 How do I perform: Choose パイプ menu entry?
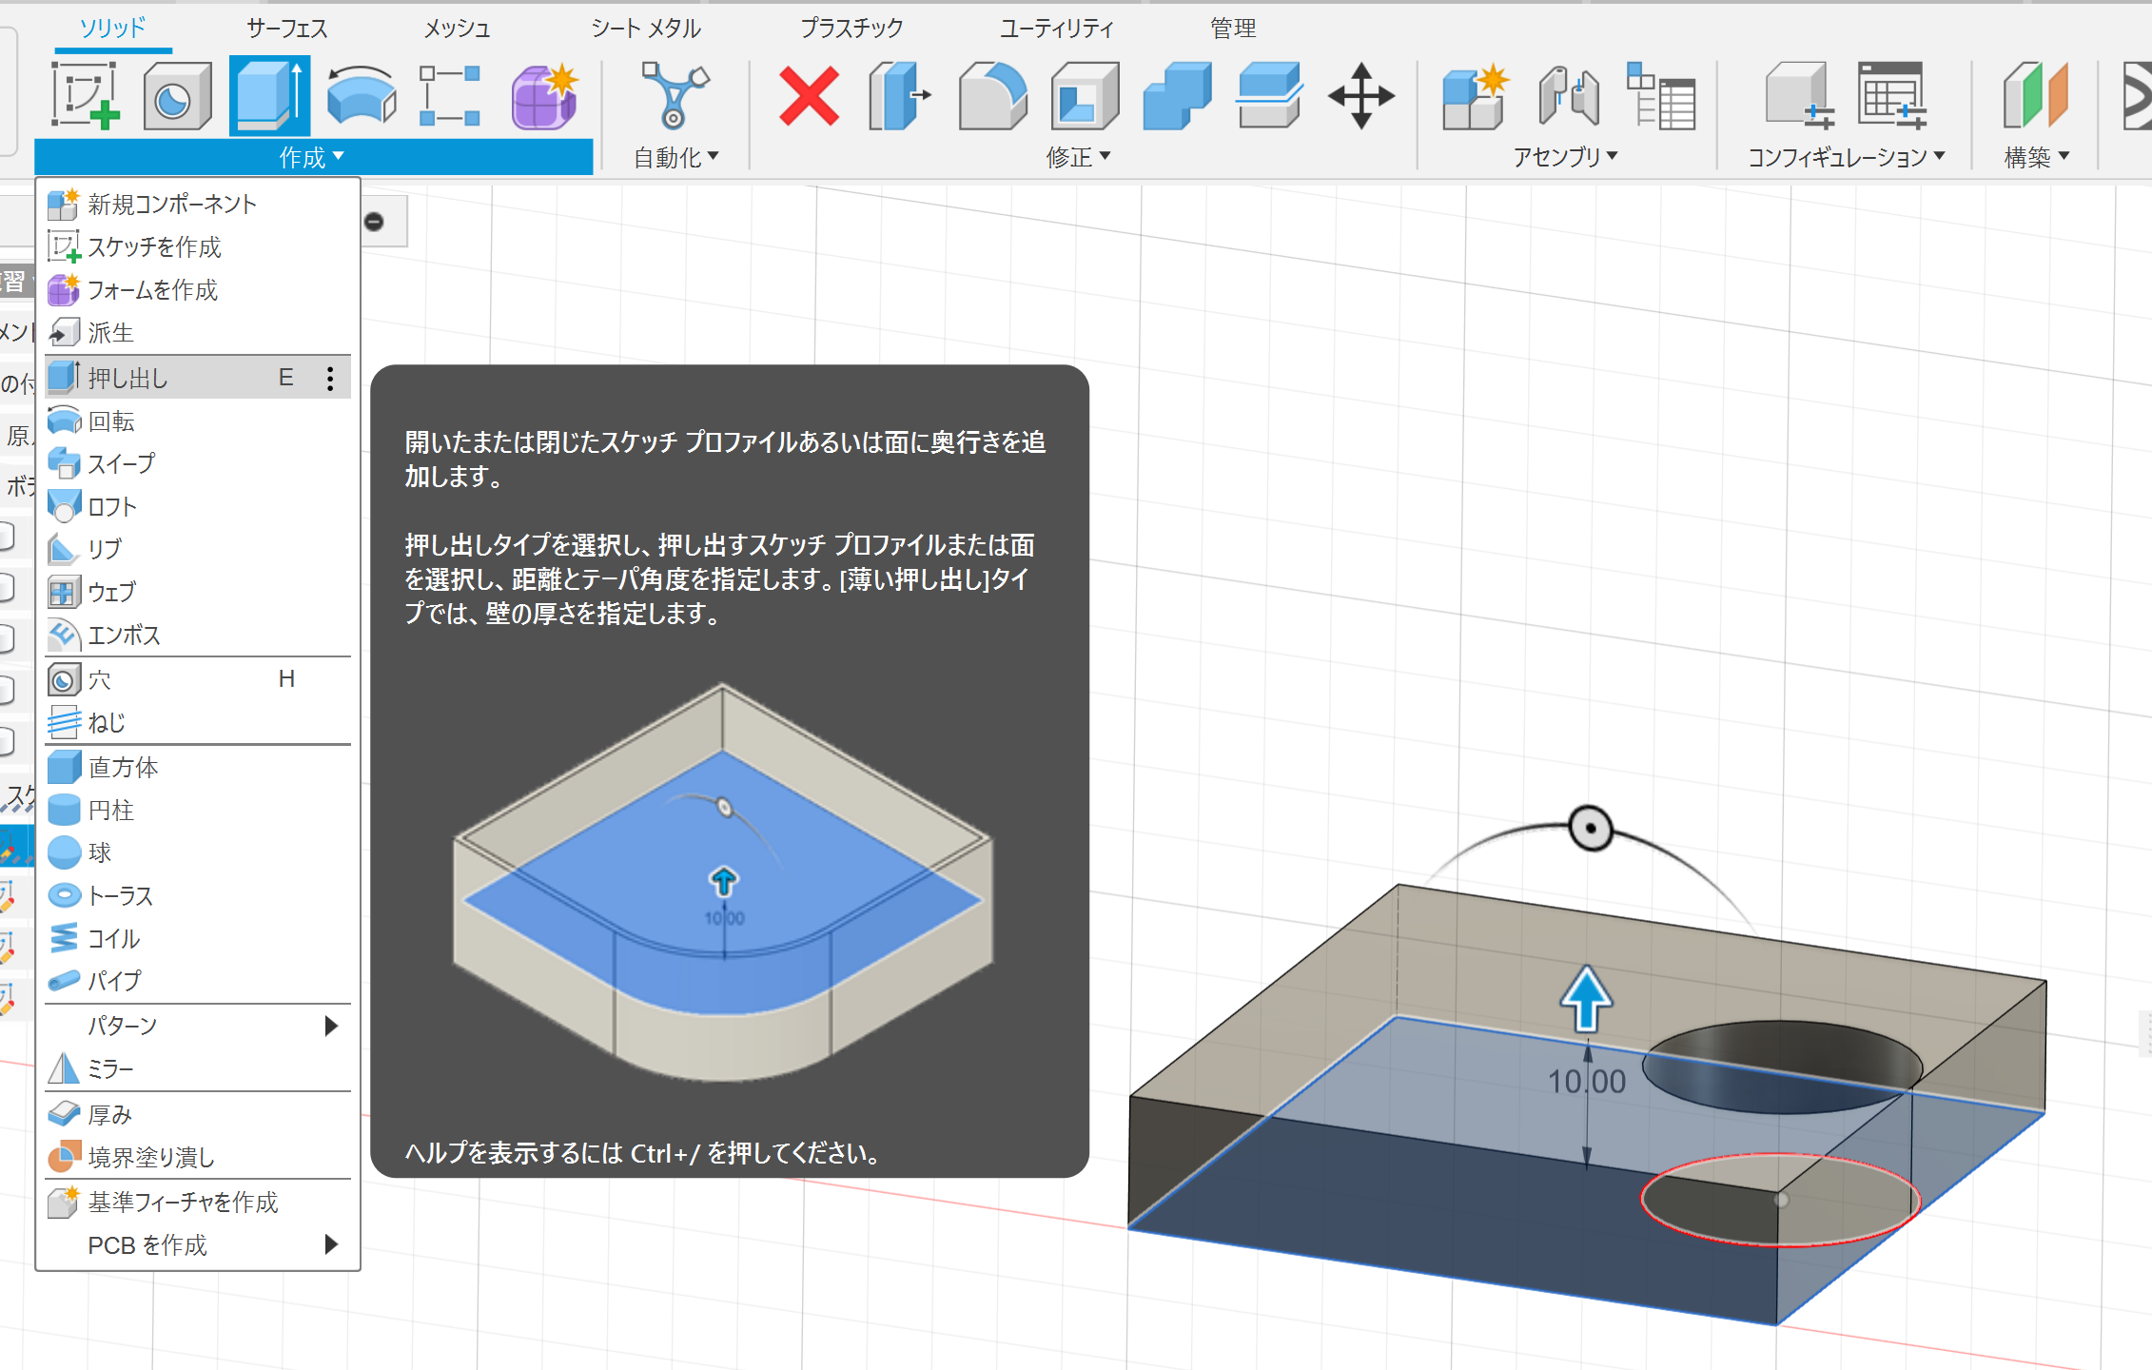click(198, 980)
